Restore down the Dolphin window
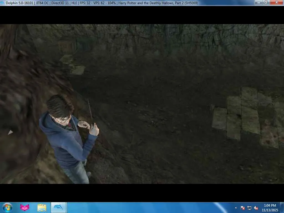 pos(266,2)
